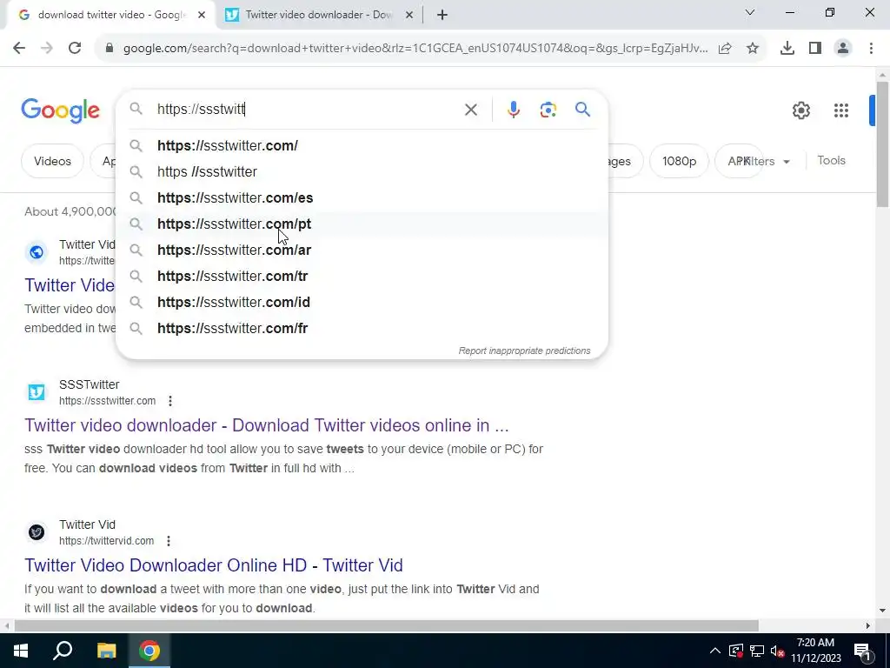Click the https://twittervid.com URL text
890x668 pixels.
tap(107, 541)
